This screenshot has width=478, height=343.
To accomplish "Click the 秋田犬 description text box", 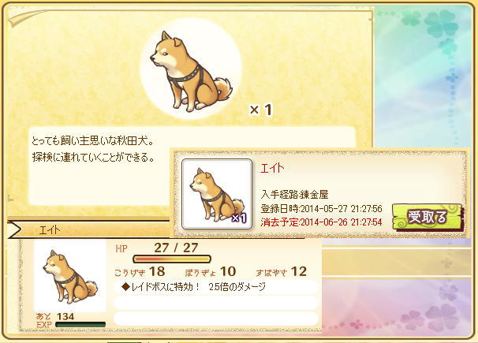I will click(x=192, y=166).
